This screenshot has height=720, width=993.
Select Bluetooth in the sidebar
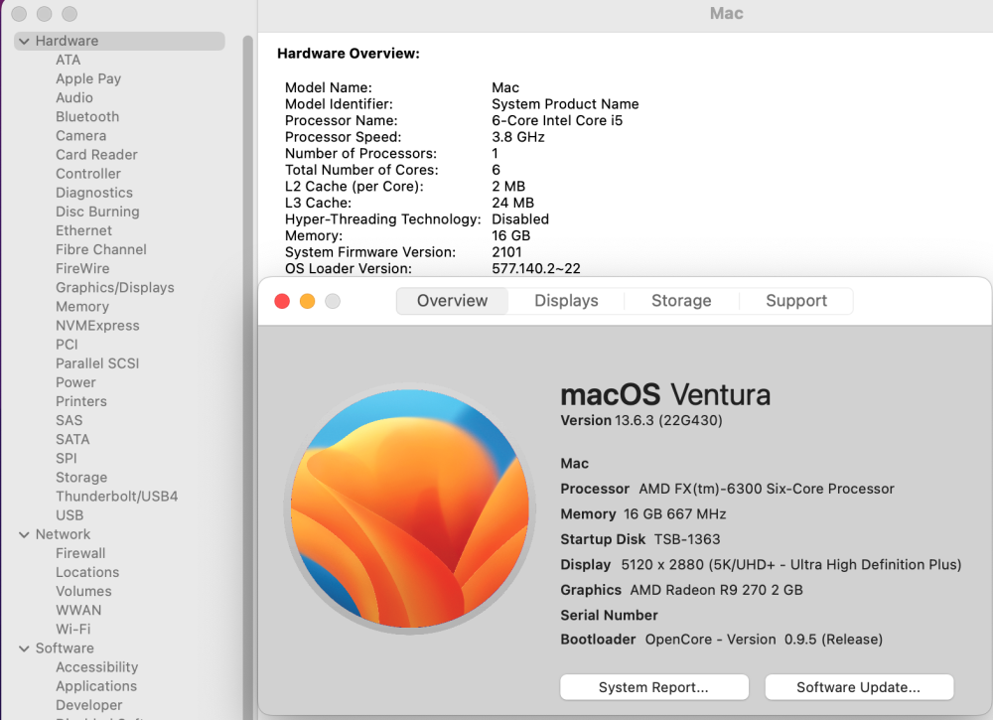pos(87,117)
